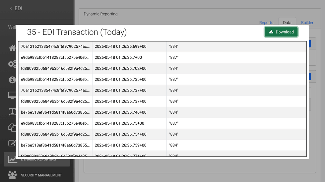
Task: Select the monitor icon in the sidebar
Action: (12, 95)
